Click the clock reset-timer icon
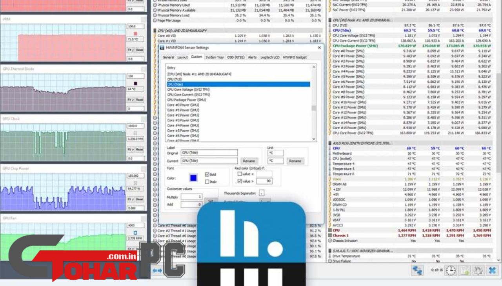Viewport: 502px width, 286px height. tap(451, 270)
